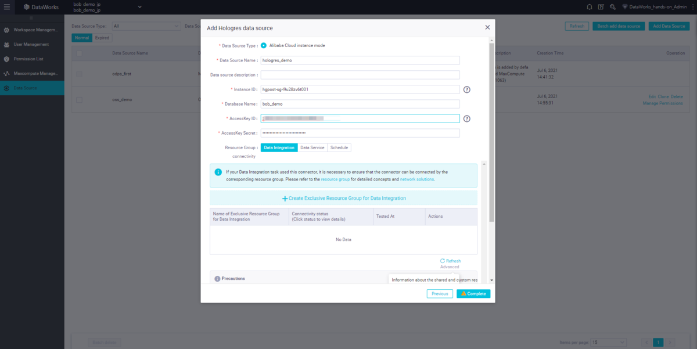Click the Workspace Management gear icon
Image resolution: width=697 pixels, height=349 pixels.
tap(6, 30)
